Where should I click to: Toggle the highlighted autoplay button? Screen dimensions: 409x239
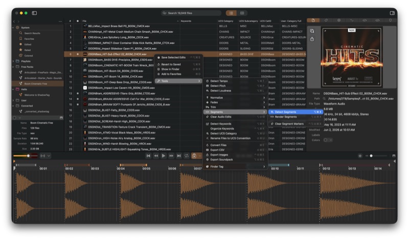(194, 156)
